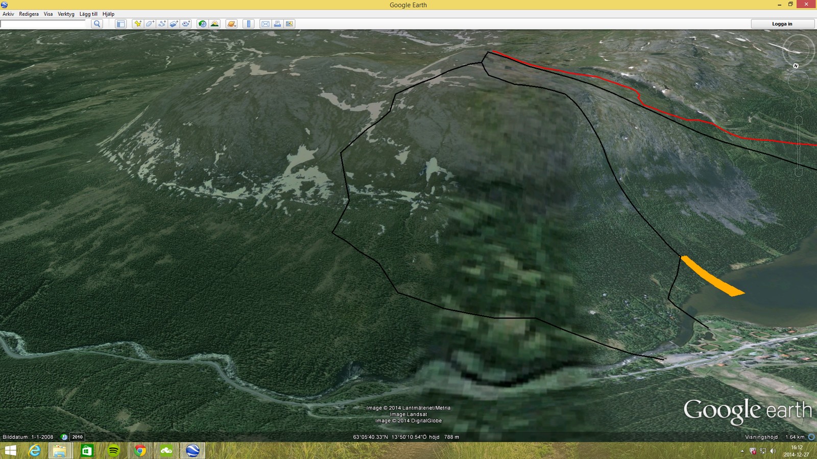Email the current view
This screenshot has height=459, width=817.
(265, 24)
